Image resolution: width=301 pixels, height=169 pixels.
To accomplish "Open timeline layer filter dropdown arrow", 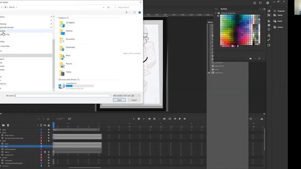I will 38,125.
